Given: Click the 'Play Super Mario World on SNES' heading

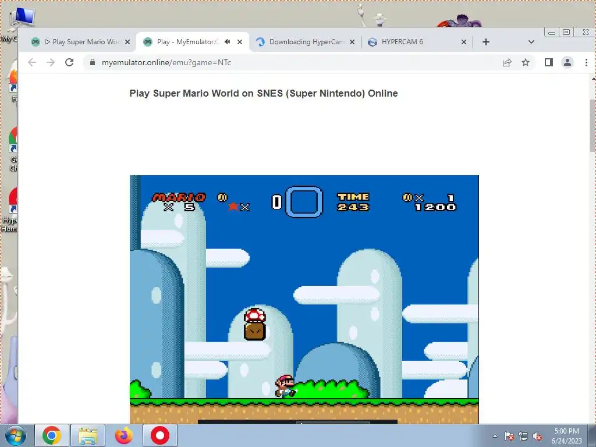Looking at the screenshot, I should coord(264,93).
